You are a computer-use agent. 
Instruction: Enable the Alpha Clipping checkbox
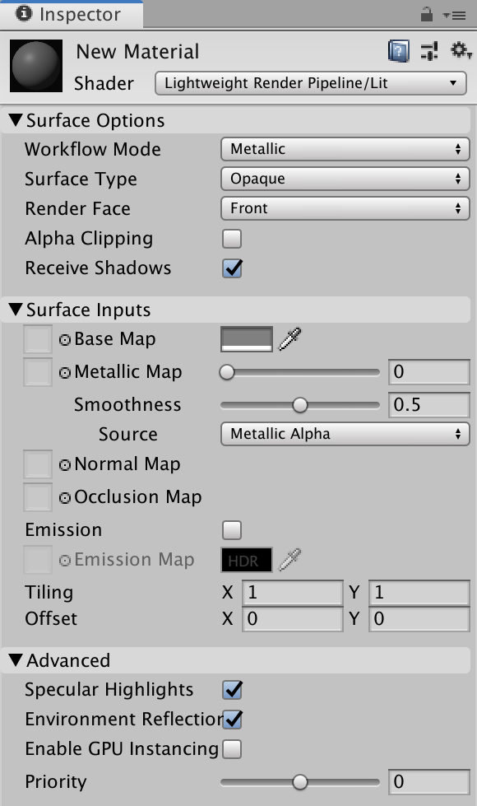tap(230, 238)
